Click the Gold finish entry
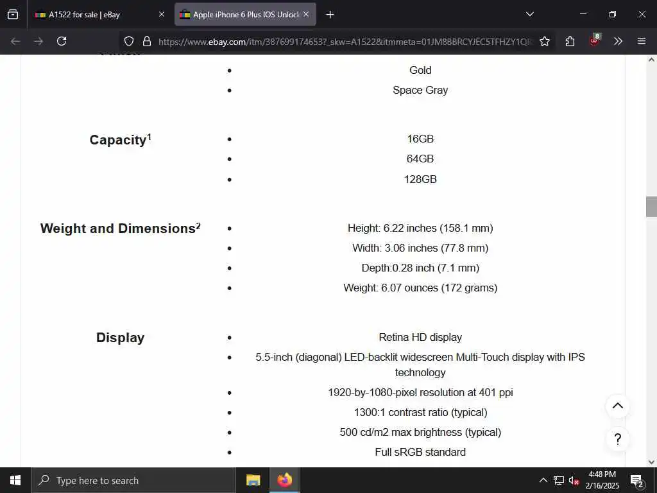657x493 pixels. pyautogui.click(x=420, y=70)
